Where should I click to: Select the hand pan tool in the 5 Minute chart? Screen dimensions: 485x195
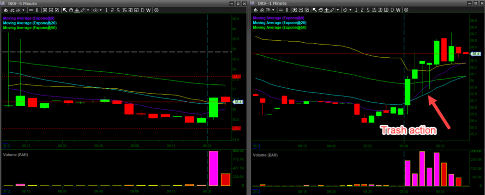click(71, 10)
